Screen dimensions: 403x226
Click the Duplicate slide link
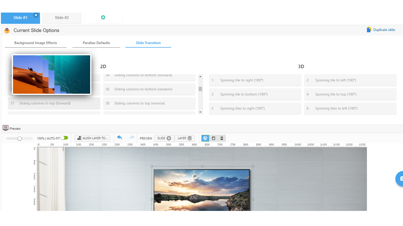click(x=381, y=30)
